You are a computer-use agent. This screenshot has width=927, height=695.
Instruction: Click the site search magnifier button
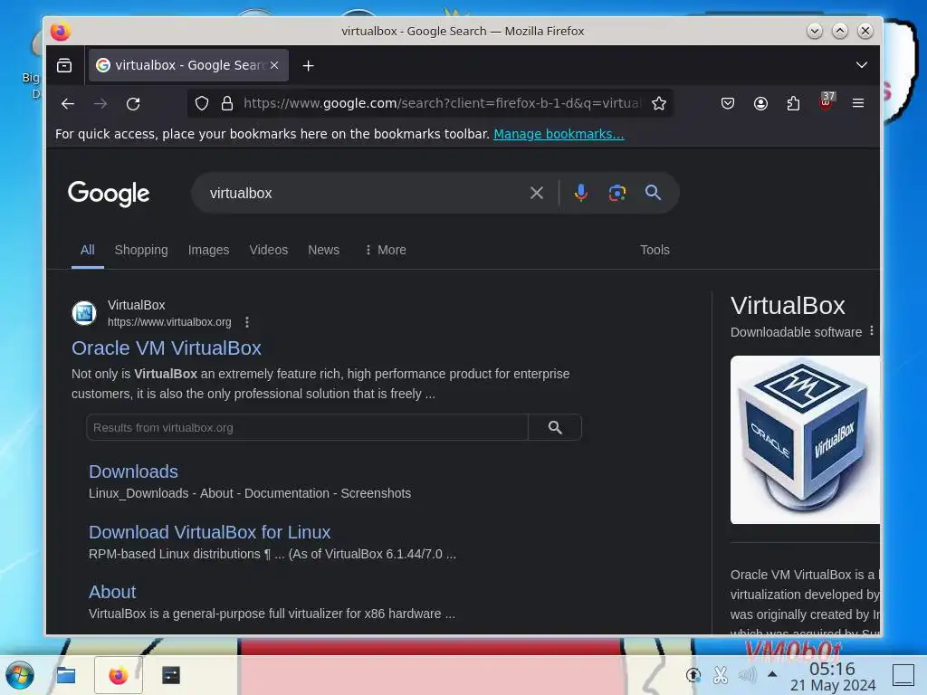(555, 427)
